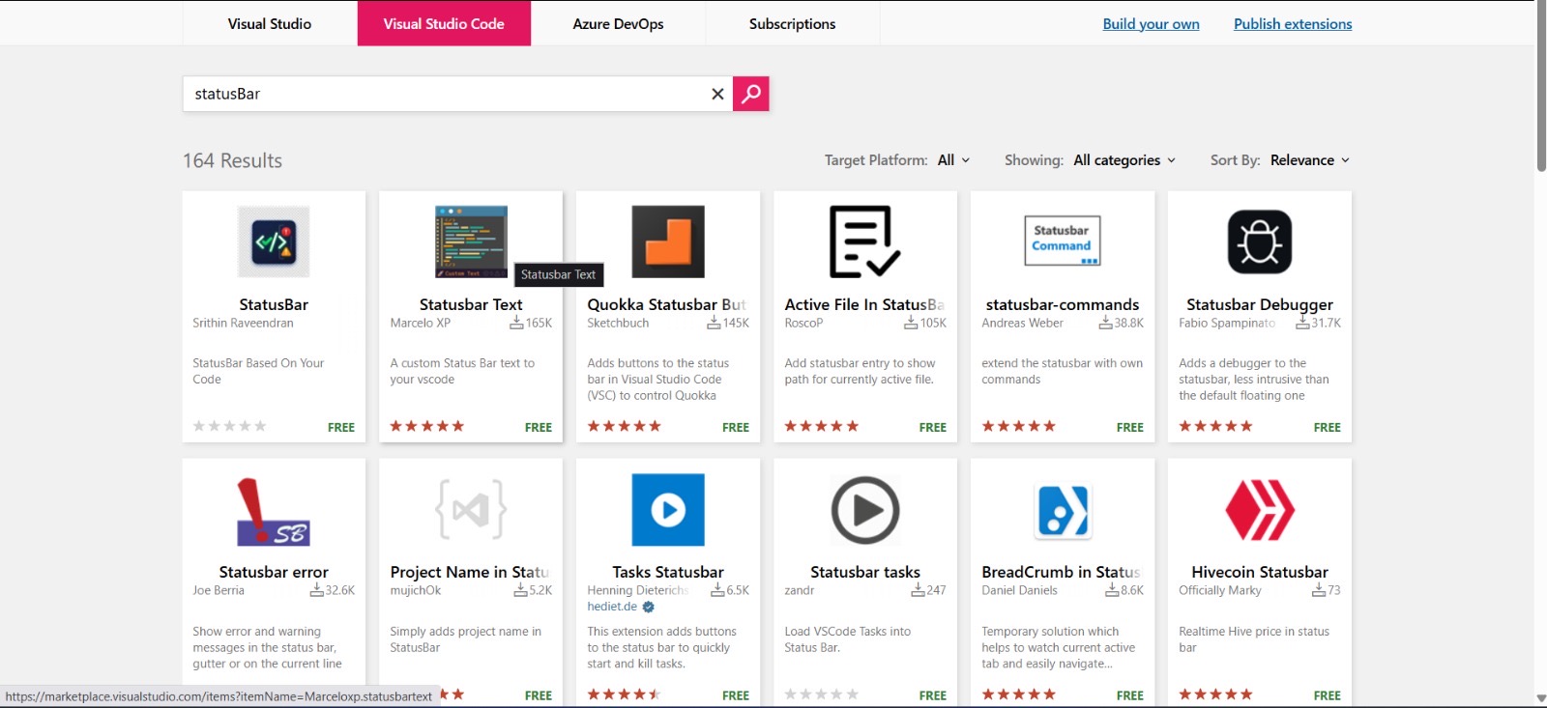Image resolution: width=1547 pixels, height=708 pixels.
Task: Click the Quokka Statusbar Buttons orange icon
Action: (668, 241)
